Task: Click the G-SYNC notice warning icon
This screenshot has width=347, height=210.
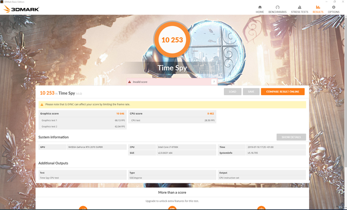Action: (x=42, y=104)
